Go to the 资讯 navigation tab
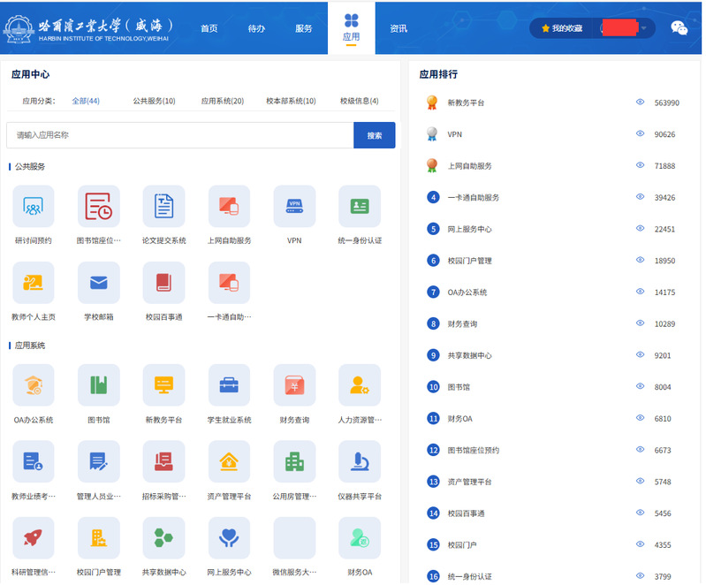The width and height of the screenshot is (706, 585). (x=399, y=28)
